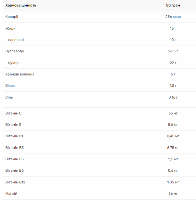Select the '- насичені' row label
196x200 pixels.
pyautogui.click(x=15, y=40)
